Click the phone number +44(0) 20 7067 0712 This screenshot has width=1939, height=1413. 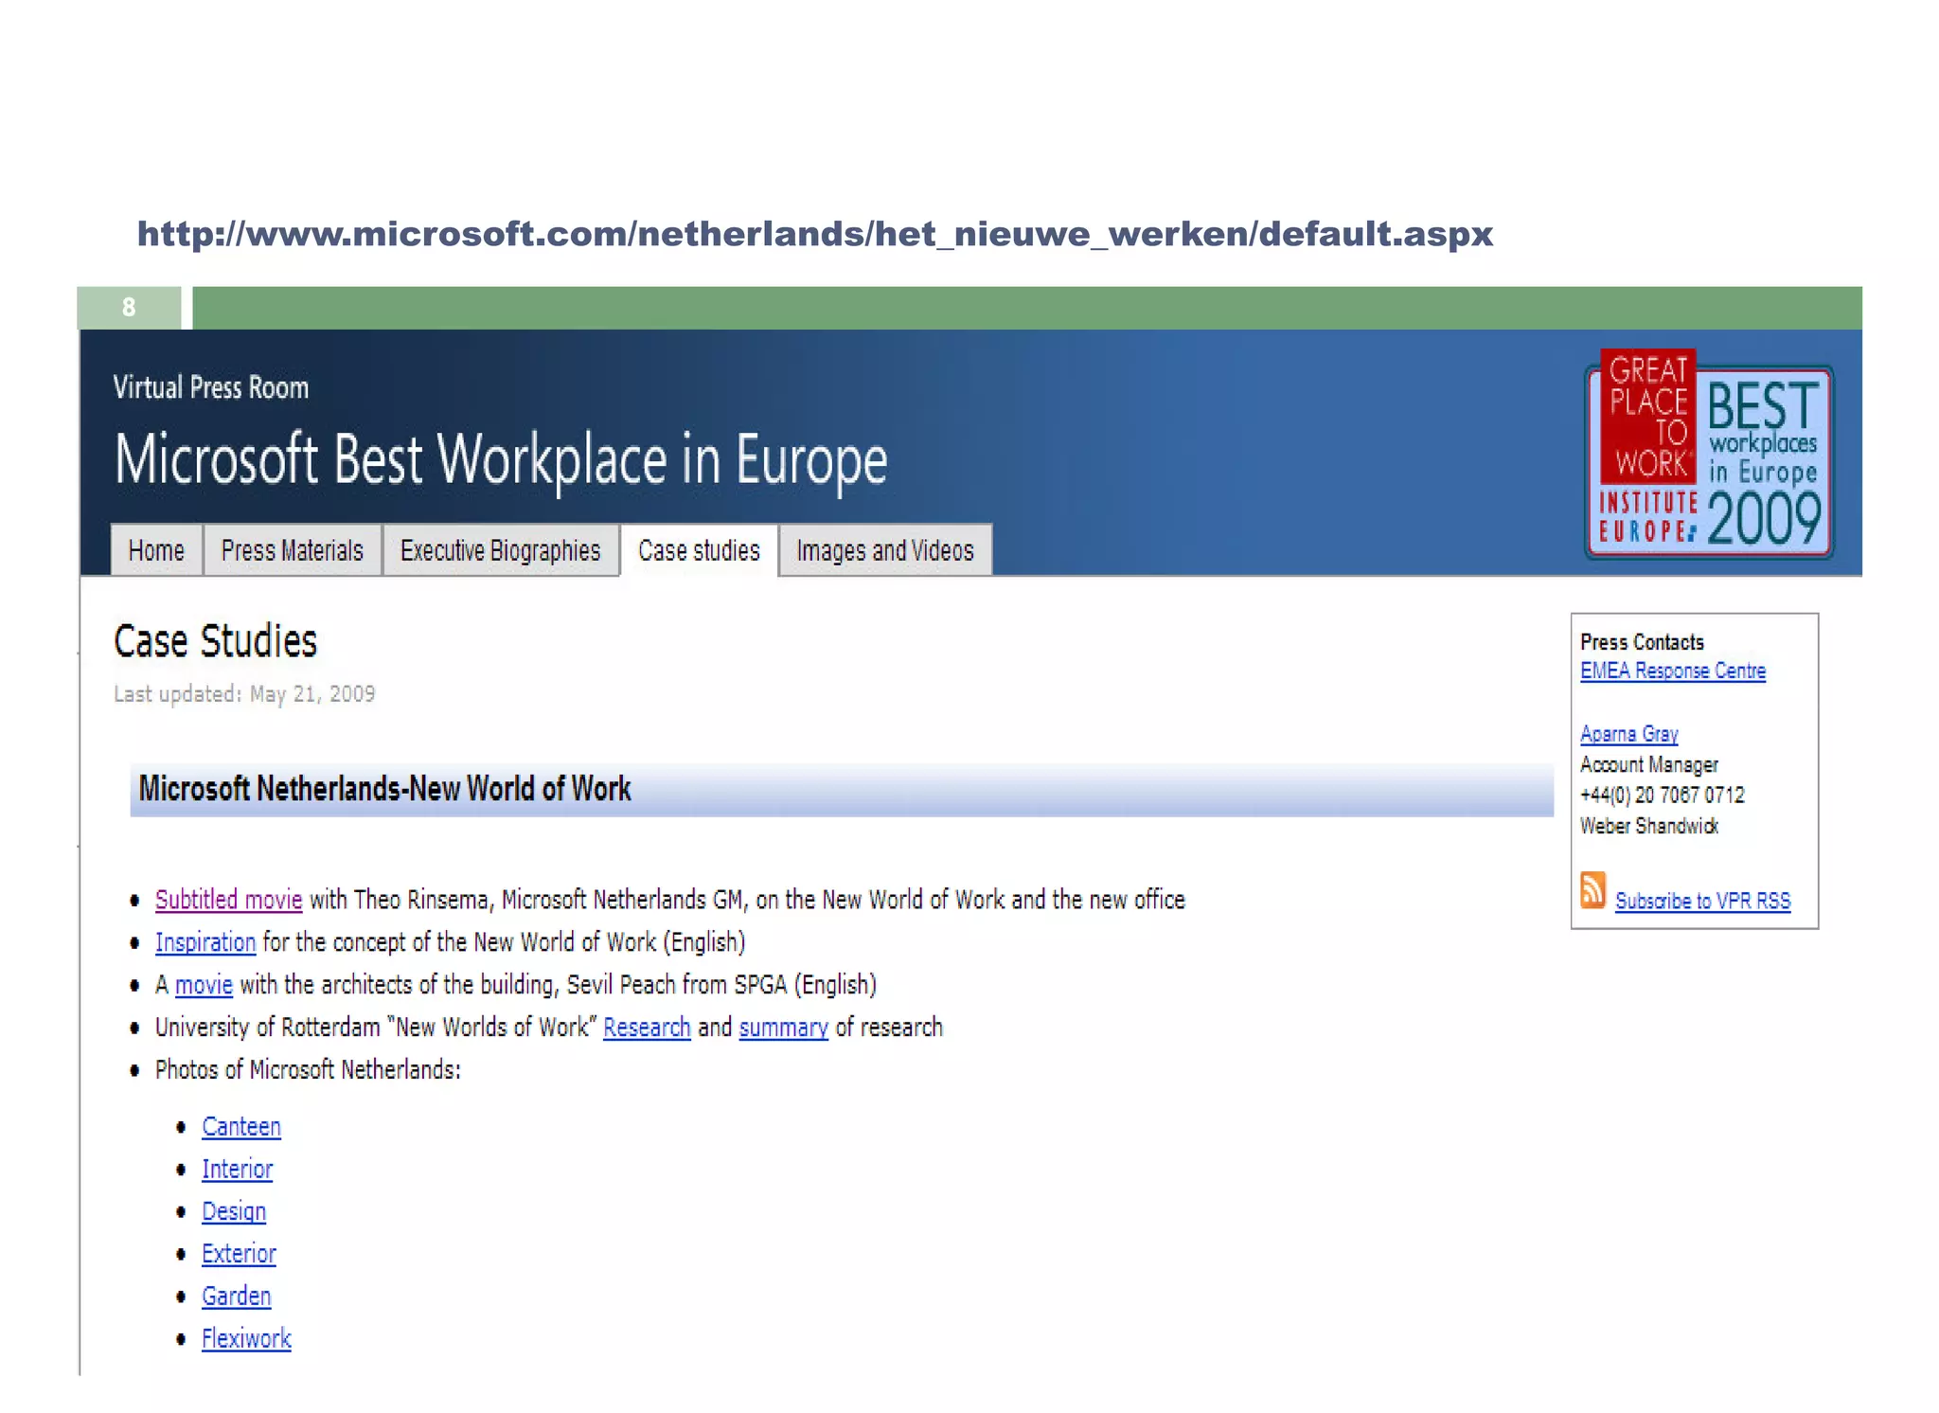click(1662, 796)
